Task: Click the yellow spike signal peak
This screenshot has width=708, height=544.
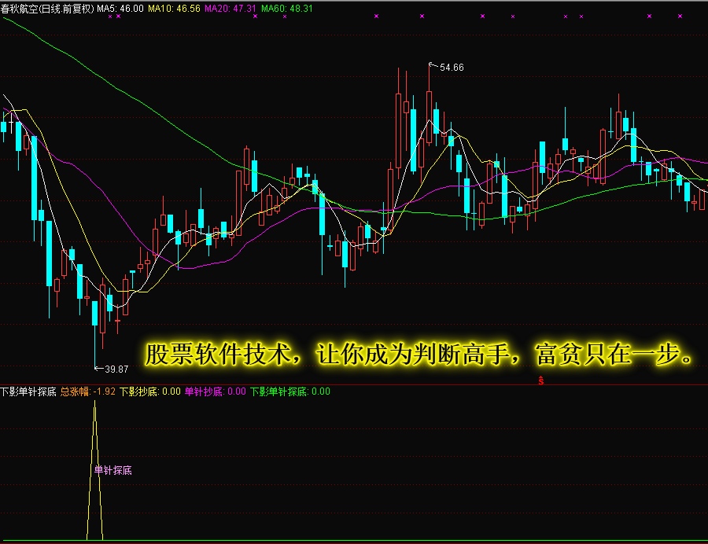Action: [95, 402]
